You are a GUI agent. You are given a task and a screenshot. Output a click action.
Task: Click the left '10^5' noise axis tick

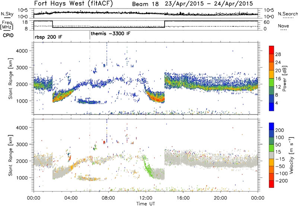23,10
